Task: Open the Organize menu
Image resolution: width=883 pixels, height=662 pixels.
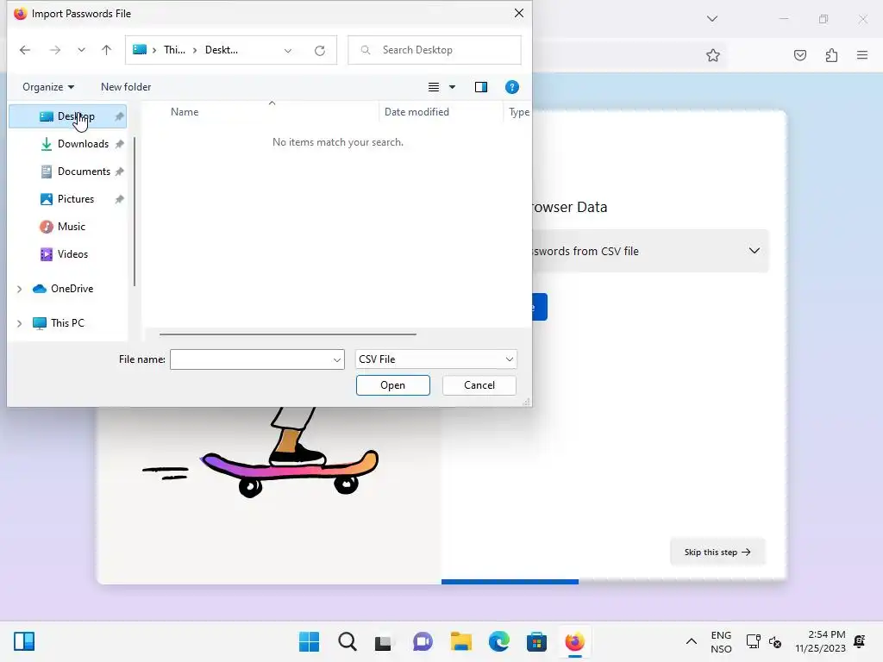Action: [x=48, y=87]
